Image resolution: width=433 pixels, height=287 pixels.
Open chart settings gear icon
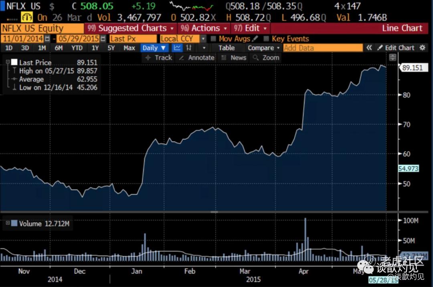point(422,47)
